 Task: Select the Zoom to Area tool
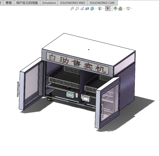[77, 9]
